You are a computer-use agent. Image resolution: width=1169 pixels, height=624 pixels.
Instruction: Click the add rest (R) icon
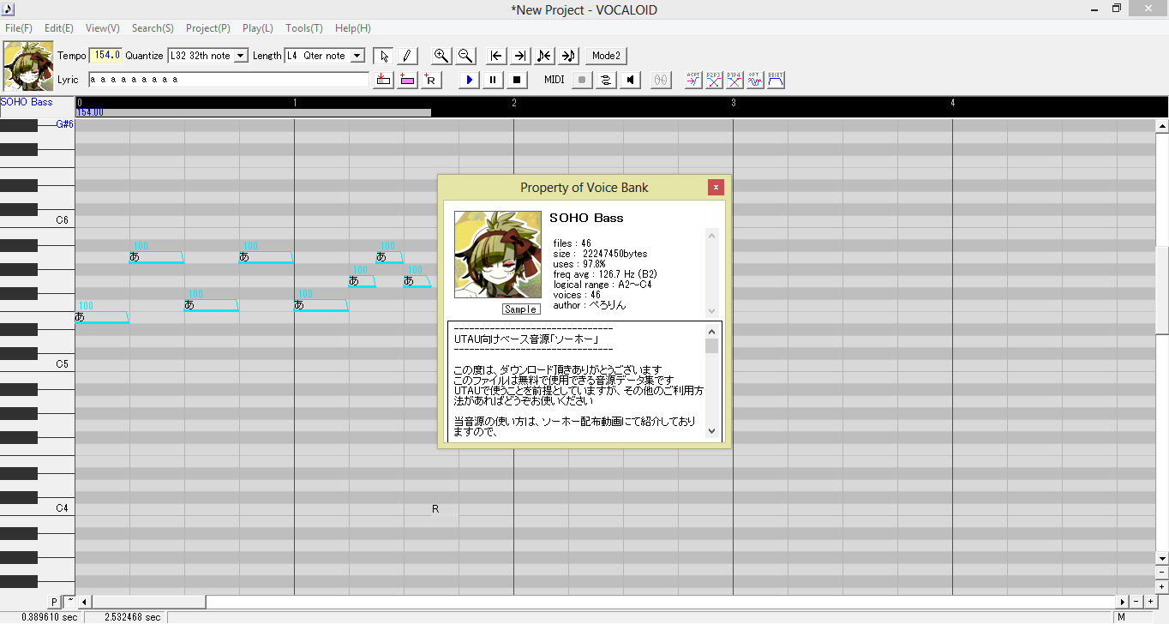(x=430, y=80)
